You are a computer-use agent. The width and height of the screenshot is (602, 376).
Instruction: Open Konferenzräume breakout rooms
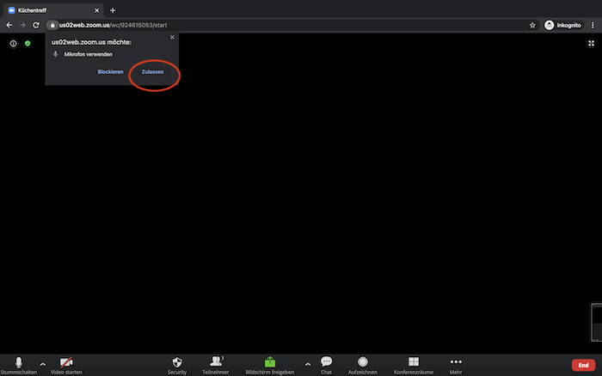point(413,361)
